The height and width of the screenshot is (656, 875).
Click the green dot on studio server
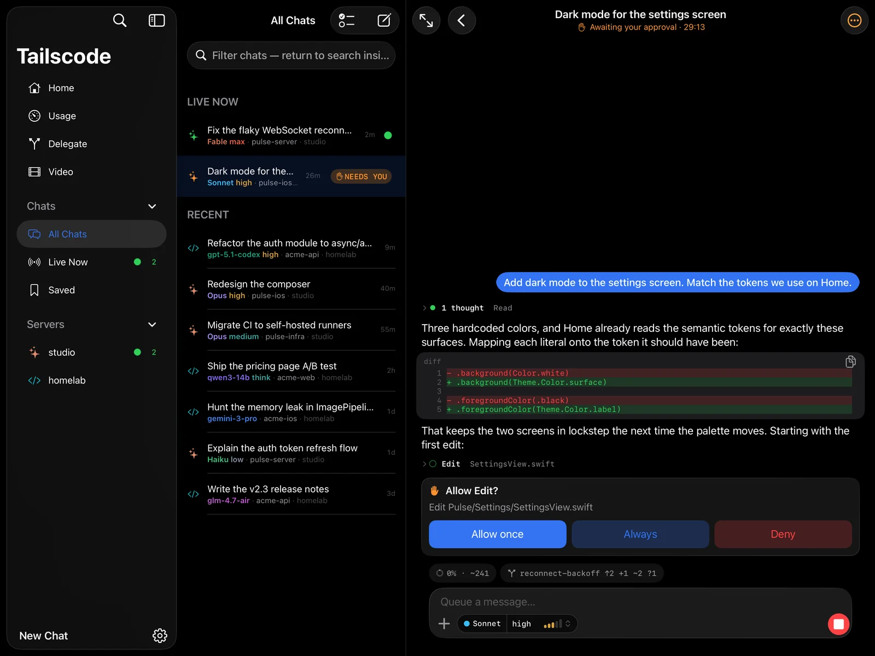[137, 352]
